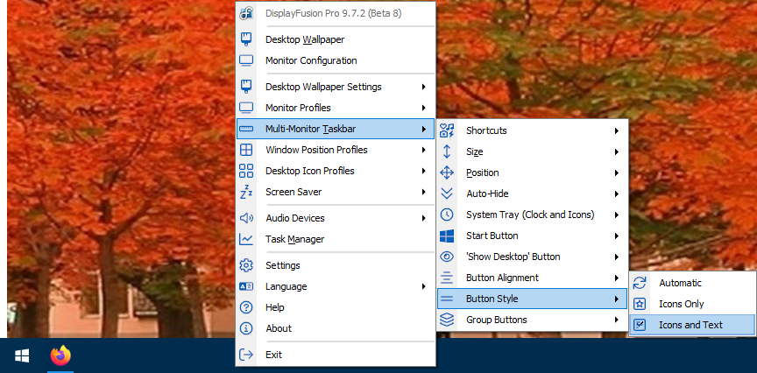Expand the Monitor Profiles submenu arrow
The height and width of the screenshot is (373, 757).
tap(424, 108)
